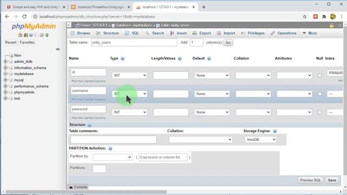Image resolution: width=347 pixels, height=195 pixels.
Task: Click the Length/Values help icon
Action: pyautogui.click(x=179, y=58)
